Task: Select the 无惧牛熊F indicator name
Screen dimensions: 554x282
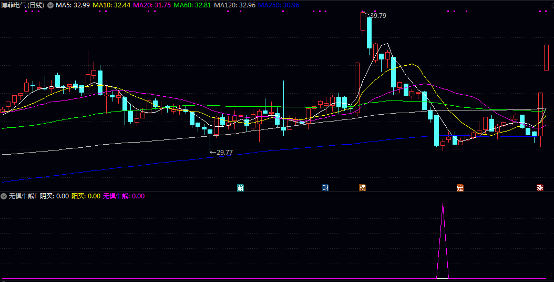Action: click(x=23, y=196)
